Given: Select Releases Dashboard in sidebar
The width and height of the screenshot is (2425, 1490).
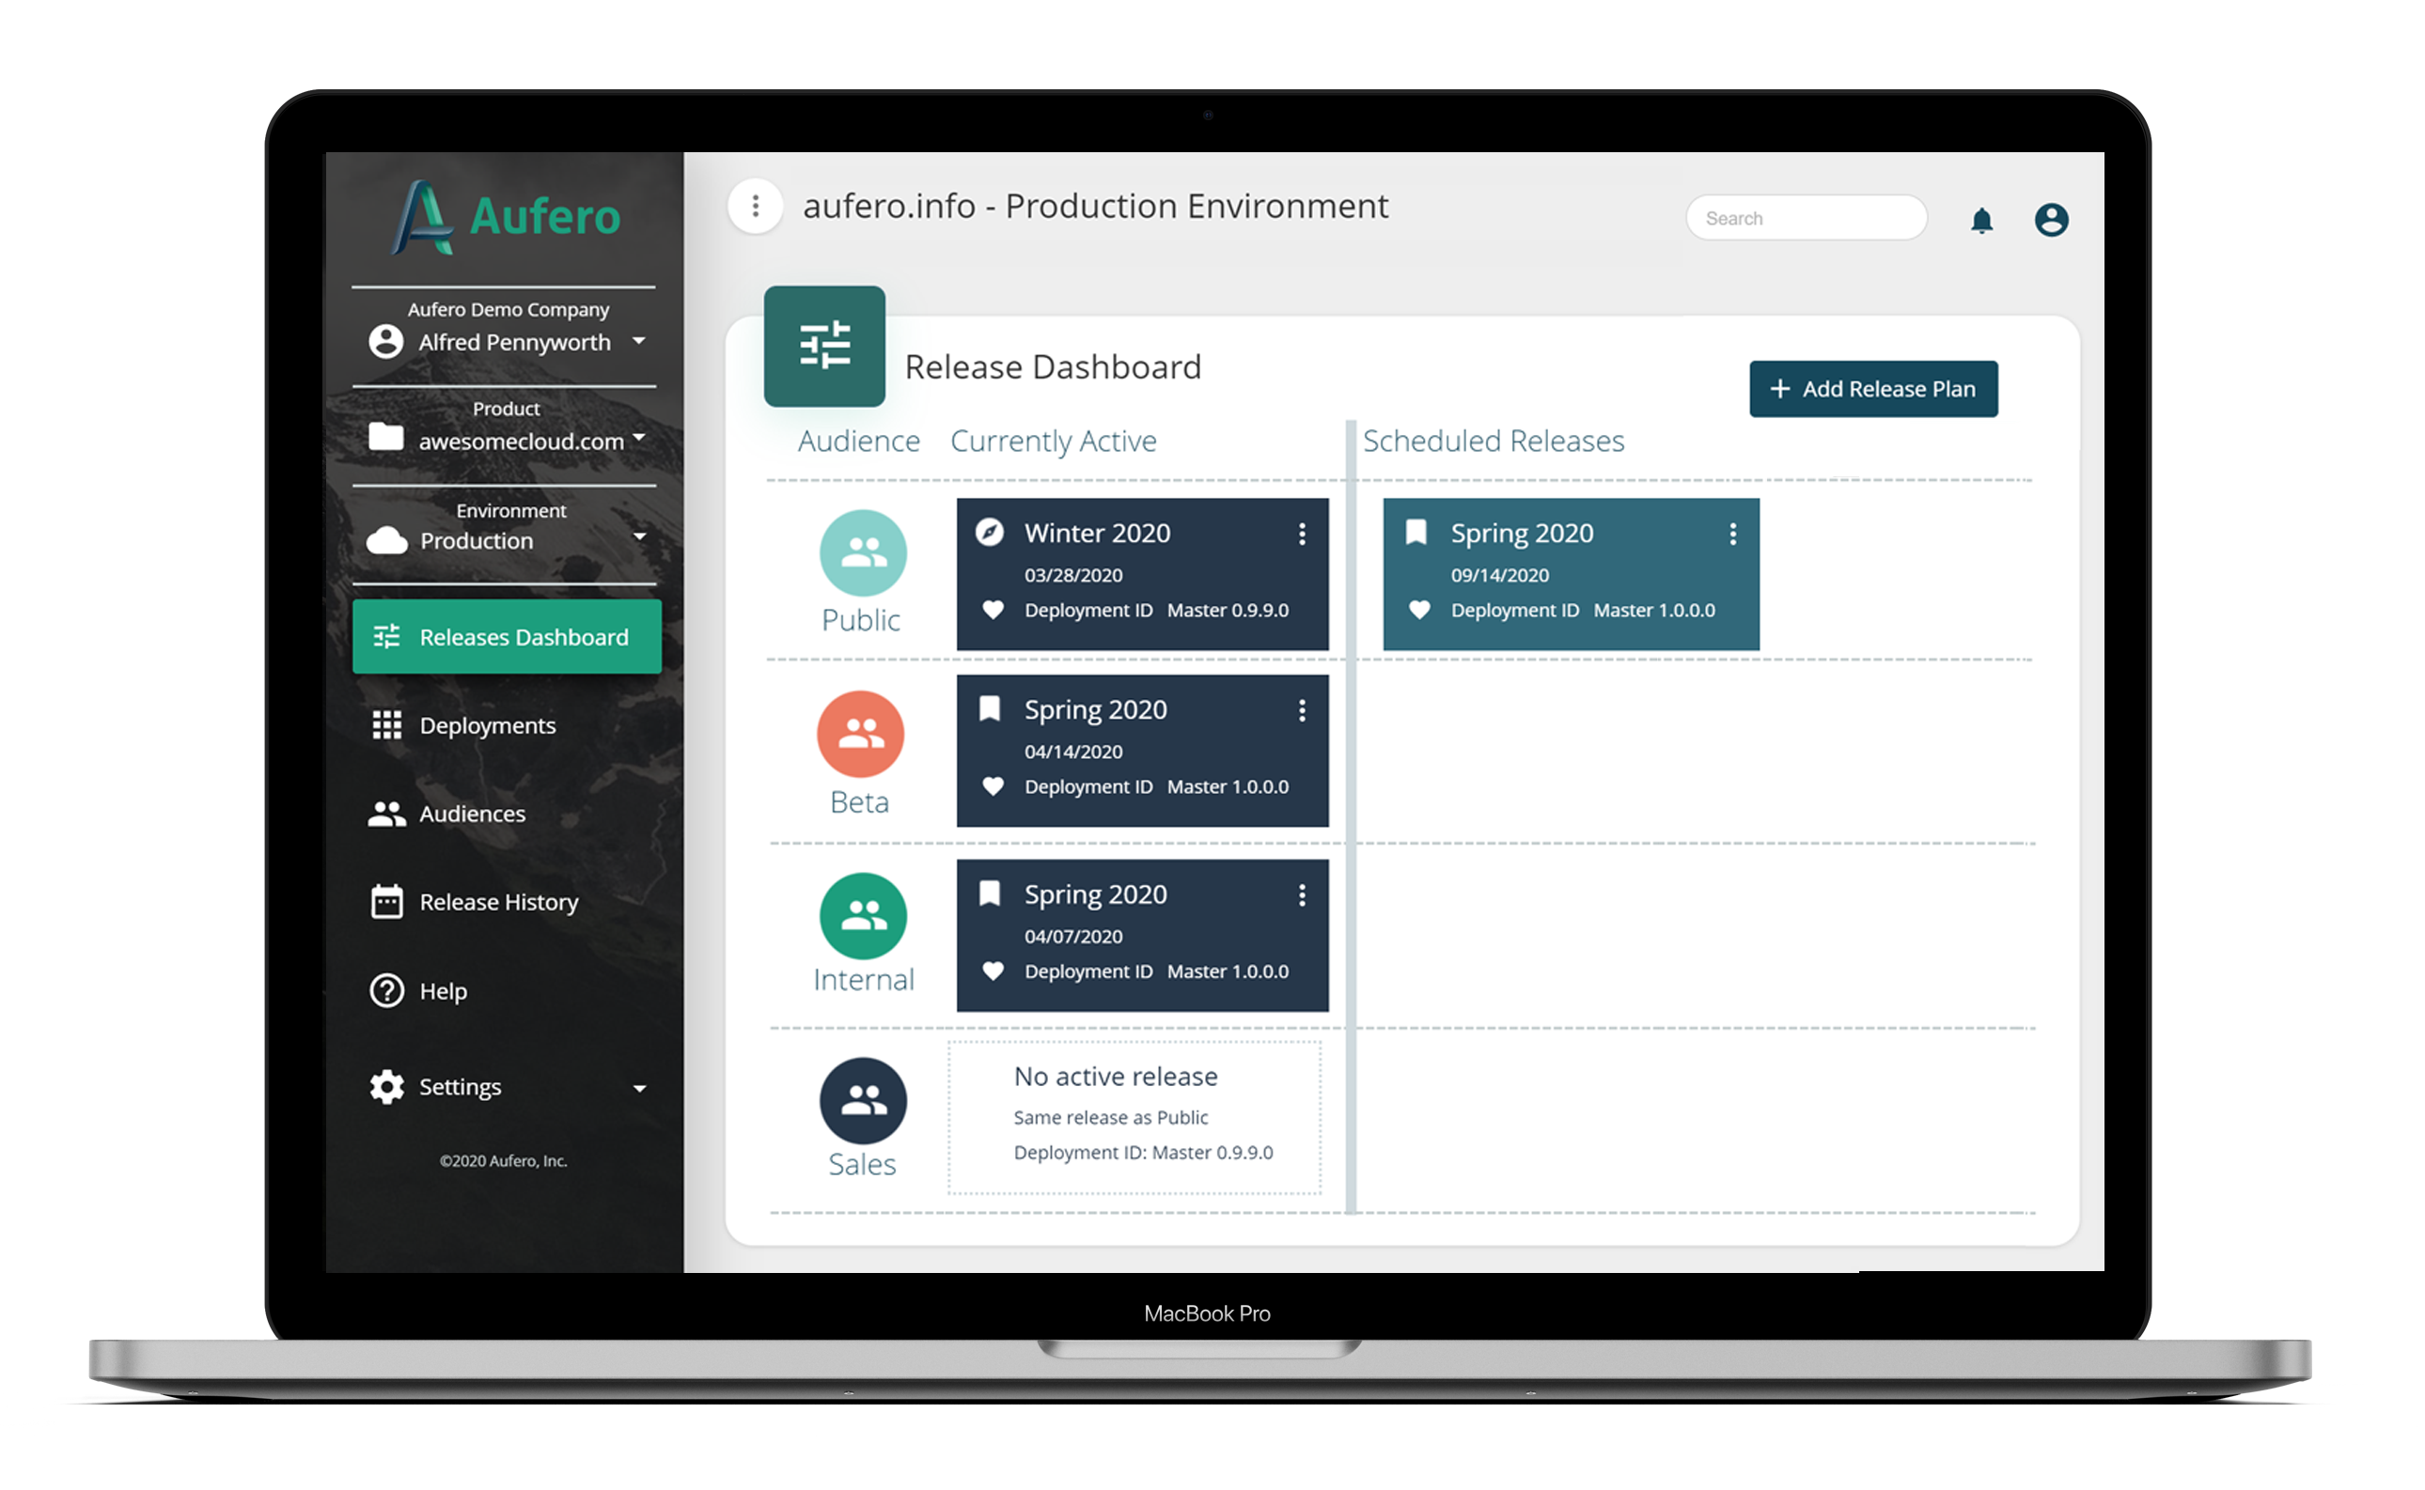Looking at the screenshot, I should click(508, 638).
